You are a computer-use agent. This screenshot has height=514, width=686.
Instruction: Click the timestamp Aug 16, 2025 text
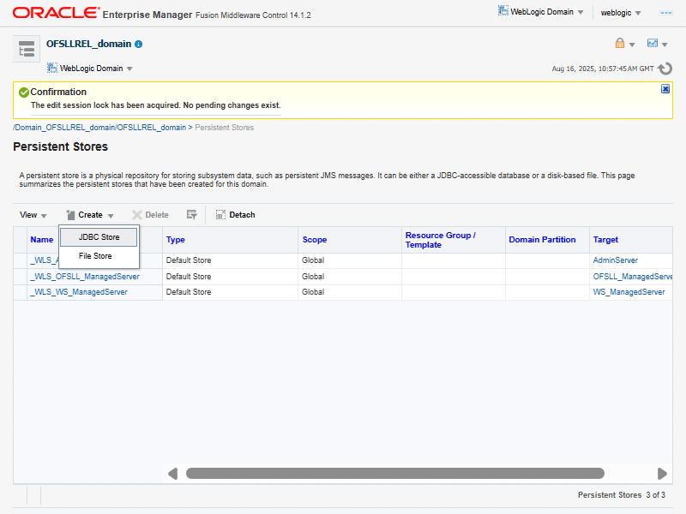tap(603, 69)
